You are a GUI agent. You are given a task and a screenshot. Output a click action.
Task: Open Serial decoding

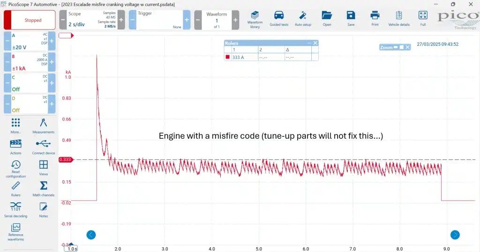15,210
